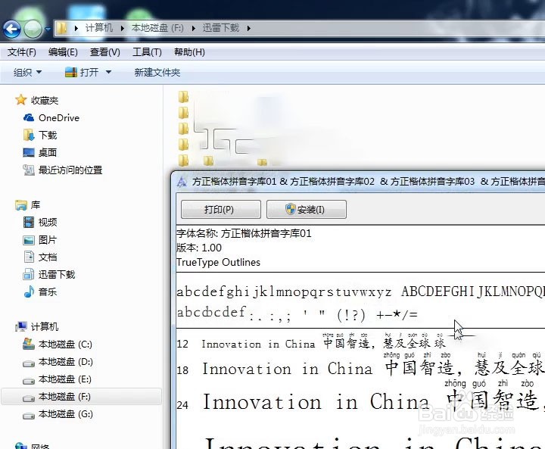Select 桌面 in the navigation pane
This screenshot has height=449, width=545.
(x=47, y=153)
